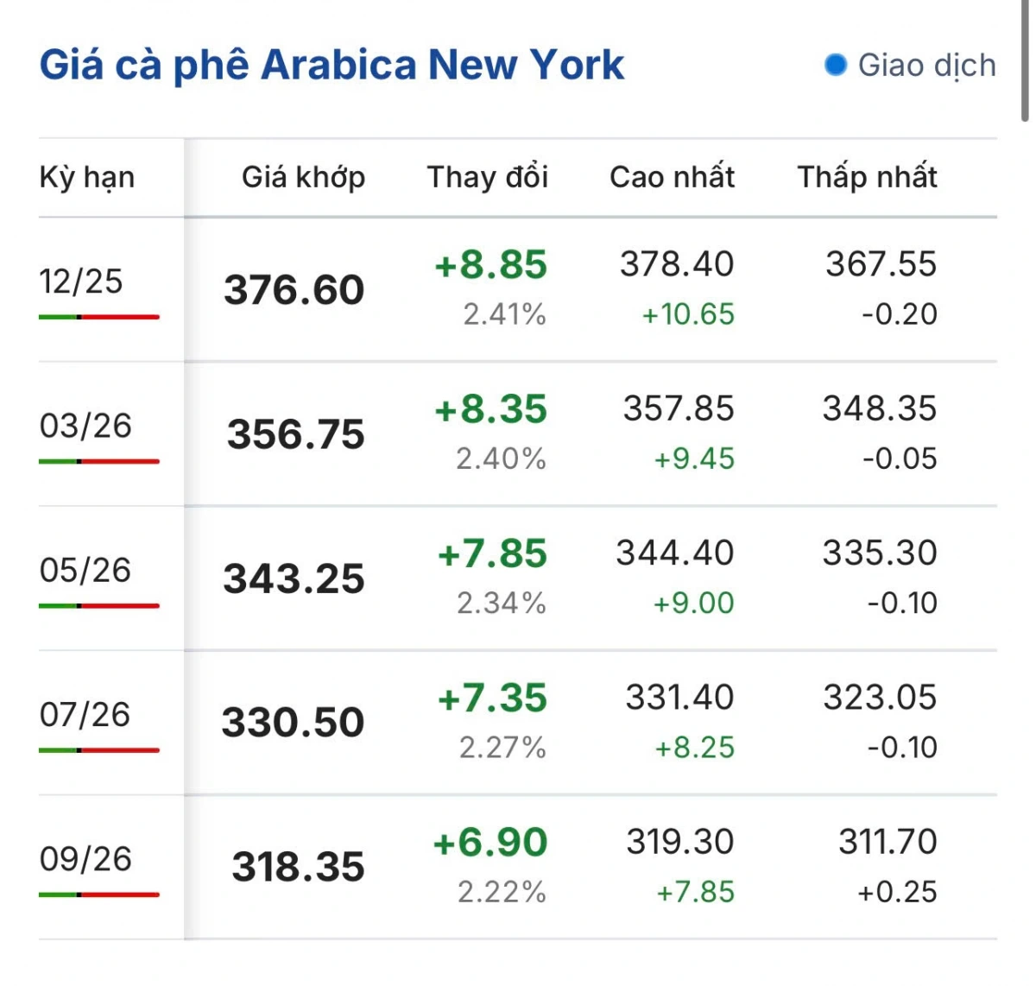Image resolution: width=1036 pixels, height=986 pixels.
Task: Click the Cao nhất column header
Action: click(672, 176)
